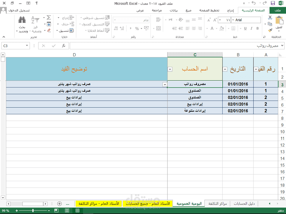286x214 pixels.
Task: Open the filter dropdown on اسم الحساب column
Action: [x=170, y=69]
